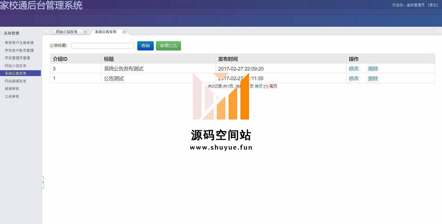The image size is (442, 224).
Task: Click 修改 for 系统公告发布测试 row
Action: point(354,69)
